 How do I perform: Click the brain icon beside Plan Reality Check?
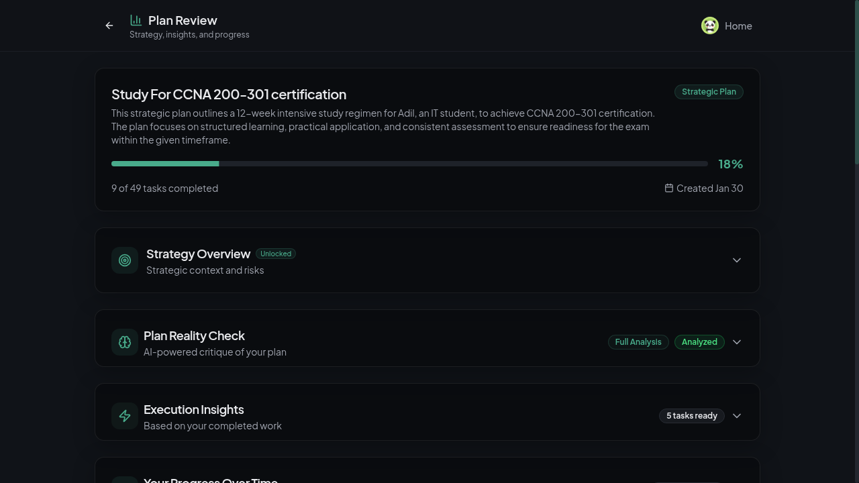pyautogui.click(x=125, y=342)
